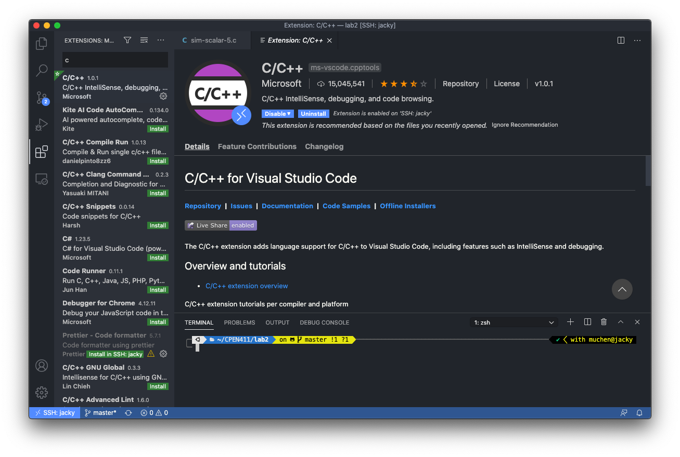This screenshot has width=680, height=457.
Task: Open the notifications bell in the status bar
Action: point(639,412)
